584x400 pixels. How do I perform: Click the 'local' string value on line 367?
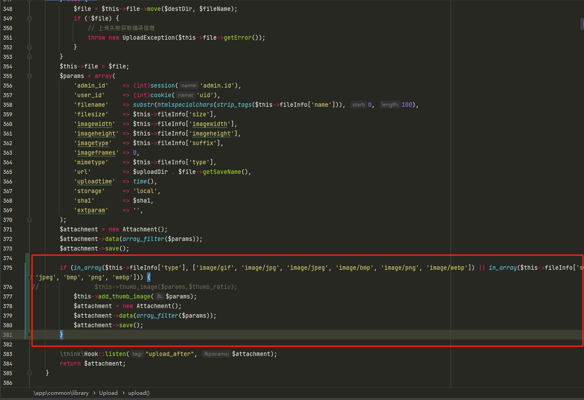(x=145, y=191)
